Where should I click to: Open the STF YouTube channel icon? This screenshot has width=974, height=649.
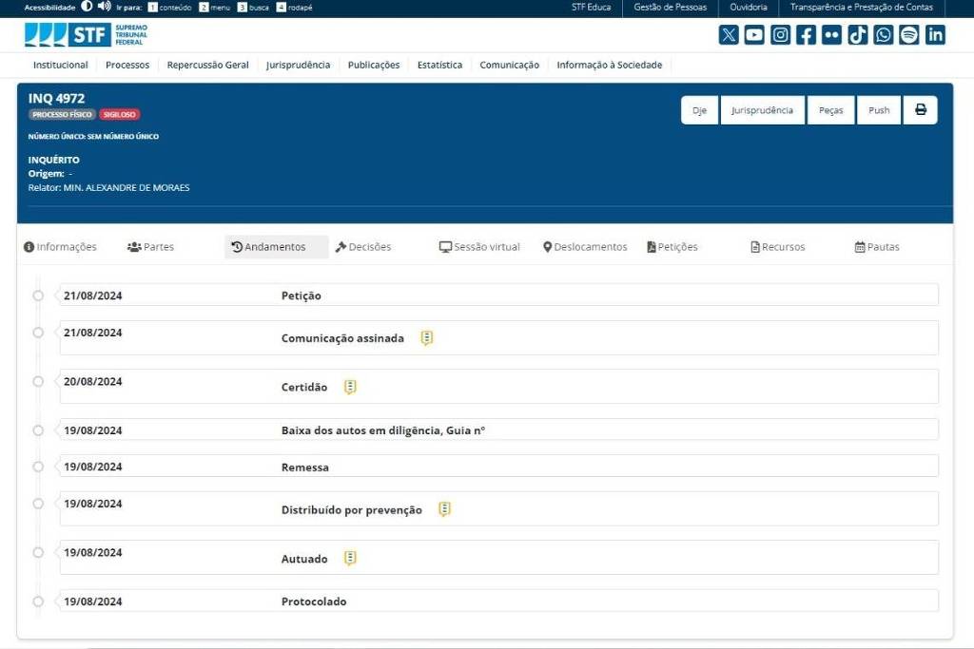pyautogui.click(x=754, y=35)
